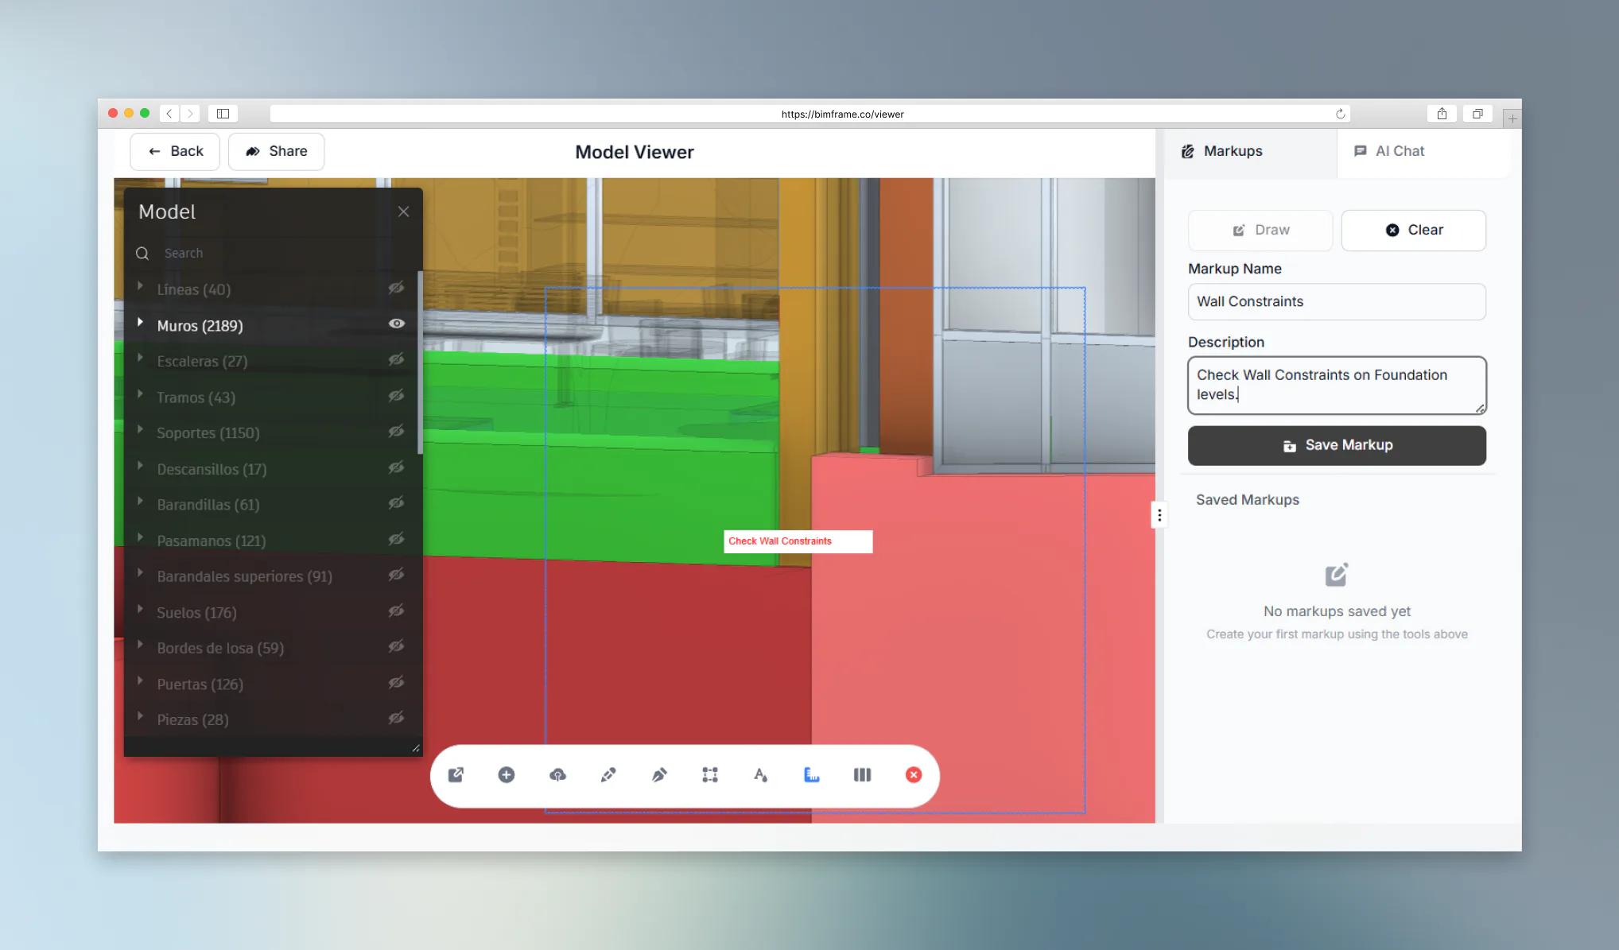The image size is (1619, 950).
Task: Click the cloud upload icon
Action: [557, 775]
